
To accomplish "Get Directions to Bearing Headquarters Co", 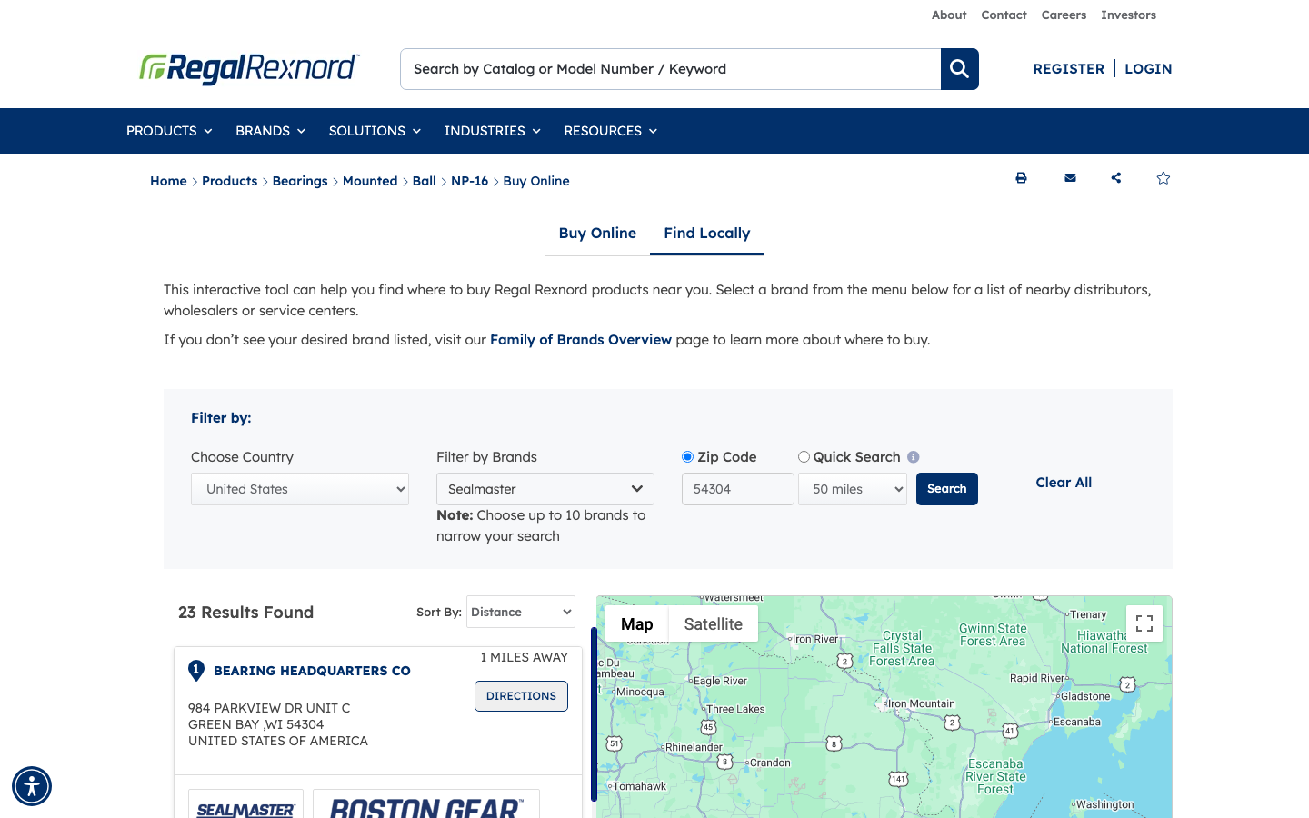I will pyautogui.click(x=521, y=696).
